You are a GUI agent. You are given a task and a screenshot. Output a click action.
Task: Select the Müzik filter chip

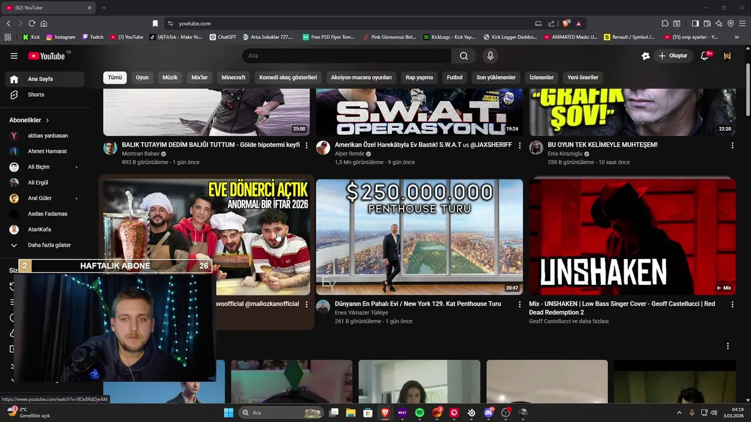point(170,77)
